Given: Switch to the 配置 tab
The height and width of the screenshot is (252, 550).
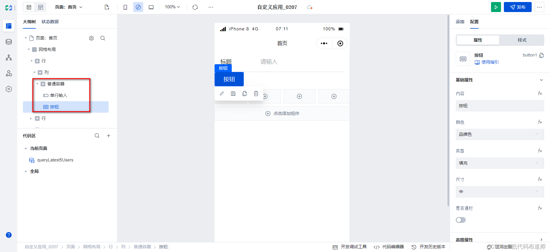Looking at the screenshot, I should (x=474, y=22).
